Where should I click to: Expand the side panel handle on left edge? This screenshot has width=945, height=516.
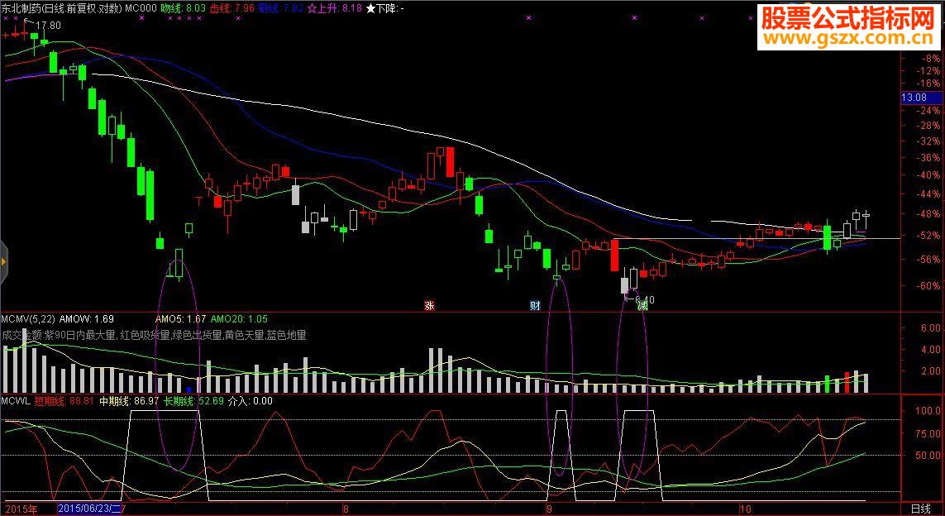click(x=3, y=261)
